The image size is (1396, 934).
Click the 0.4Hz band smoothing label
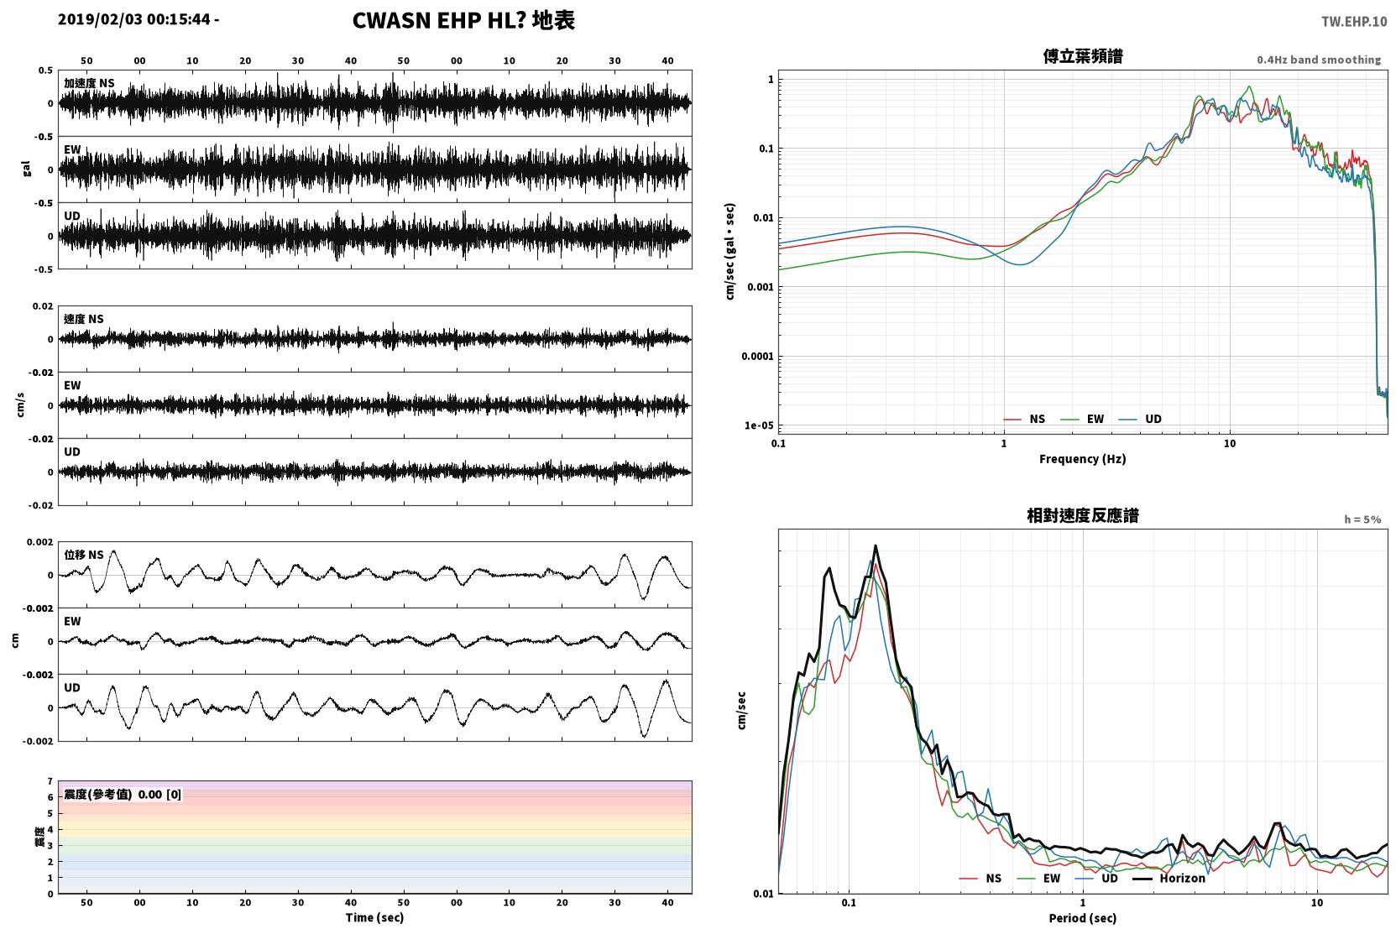coord(1319,60)
